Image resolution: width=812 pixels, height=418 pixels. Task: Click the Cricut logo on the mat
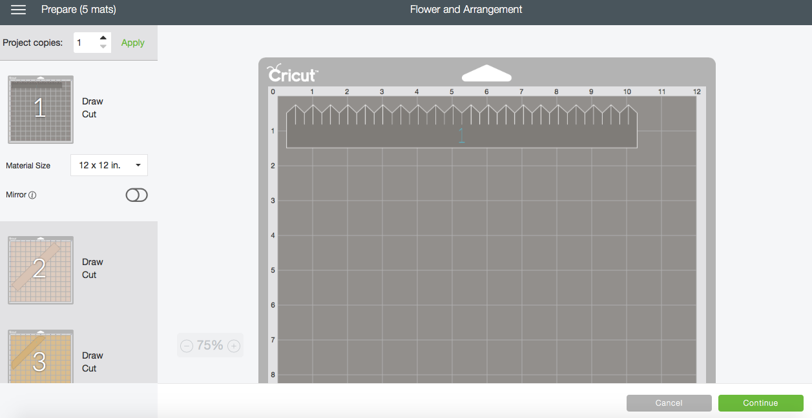[x=293, y=72]
